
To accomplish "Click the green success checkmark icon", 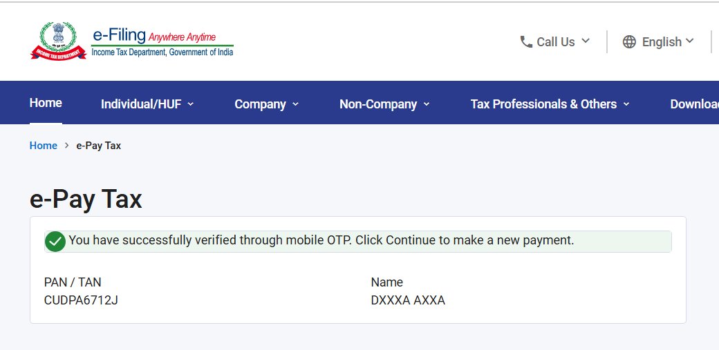I will [x=55, y=242].
